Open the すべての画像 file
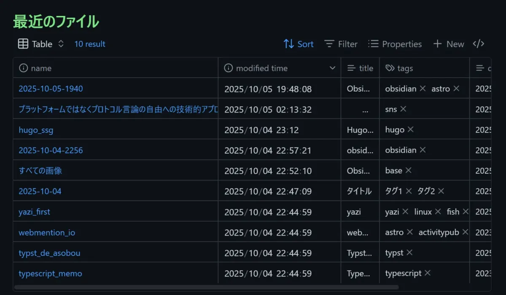The height and width of the screenshot is (295, 506). tap(40, 171)
